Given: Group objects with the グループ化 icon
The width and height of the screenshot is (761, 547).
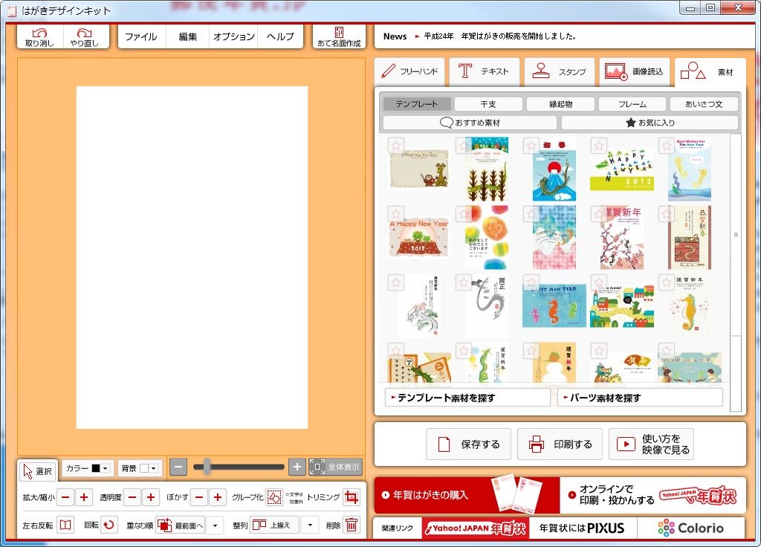Looking at the screenshot, I should (274, 497).
